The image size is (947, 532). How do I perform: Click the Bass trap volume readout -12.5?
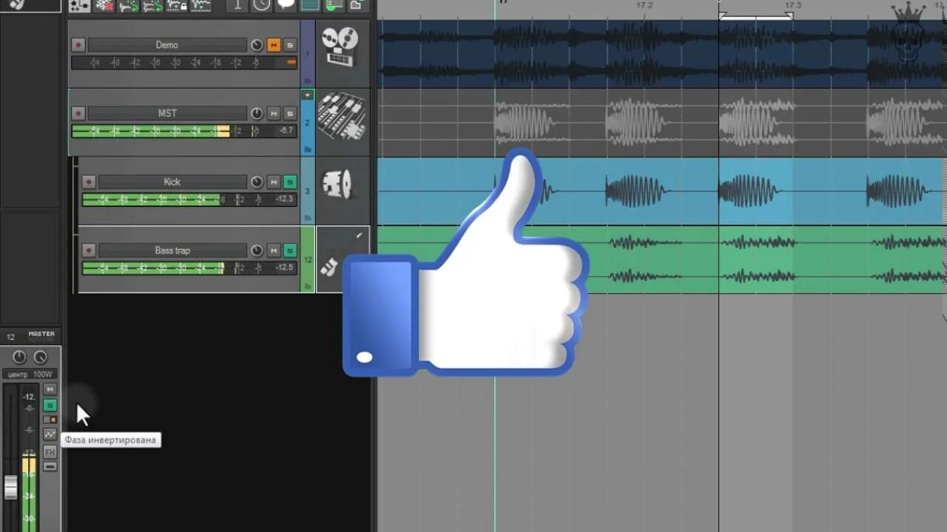pos(285,267)
